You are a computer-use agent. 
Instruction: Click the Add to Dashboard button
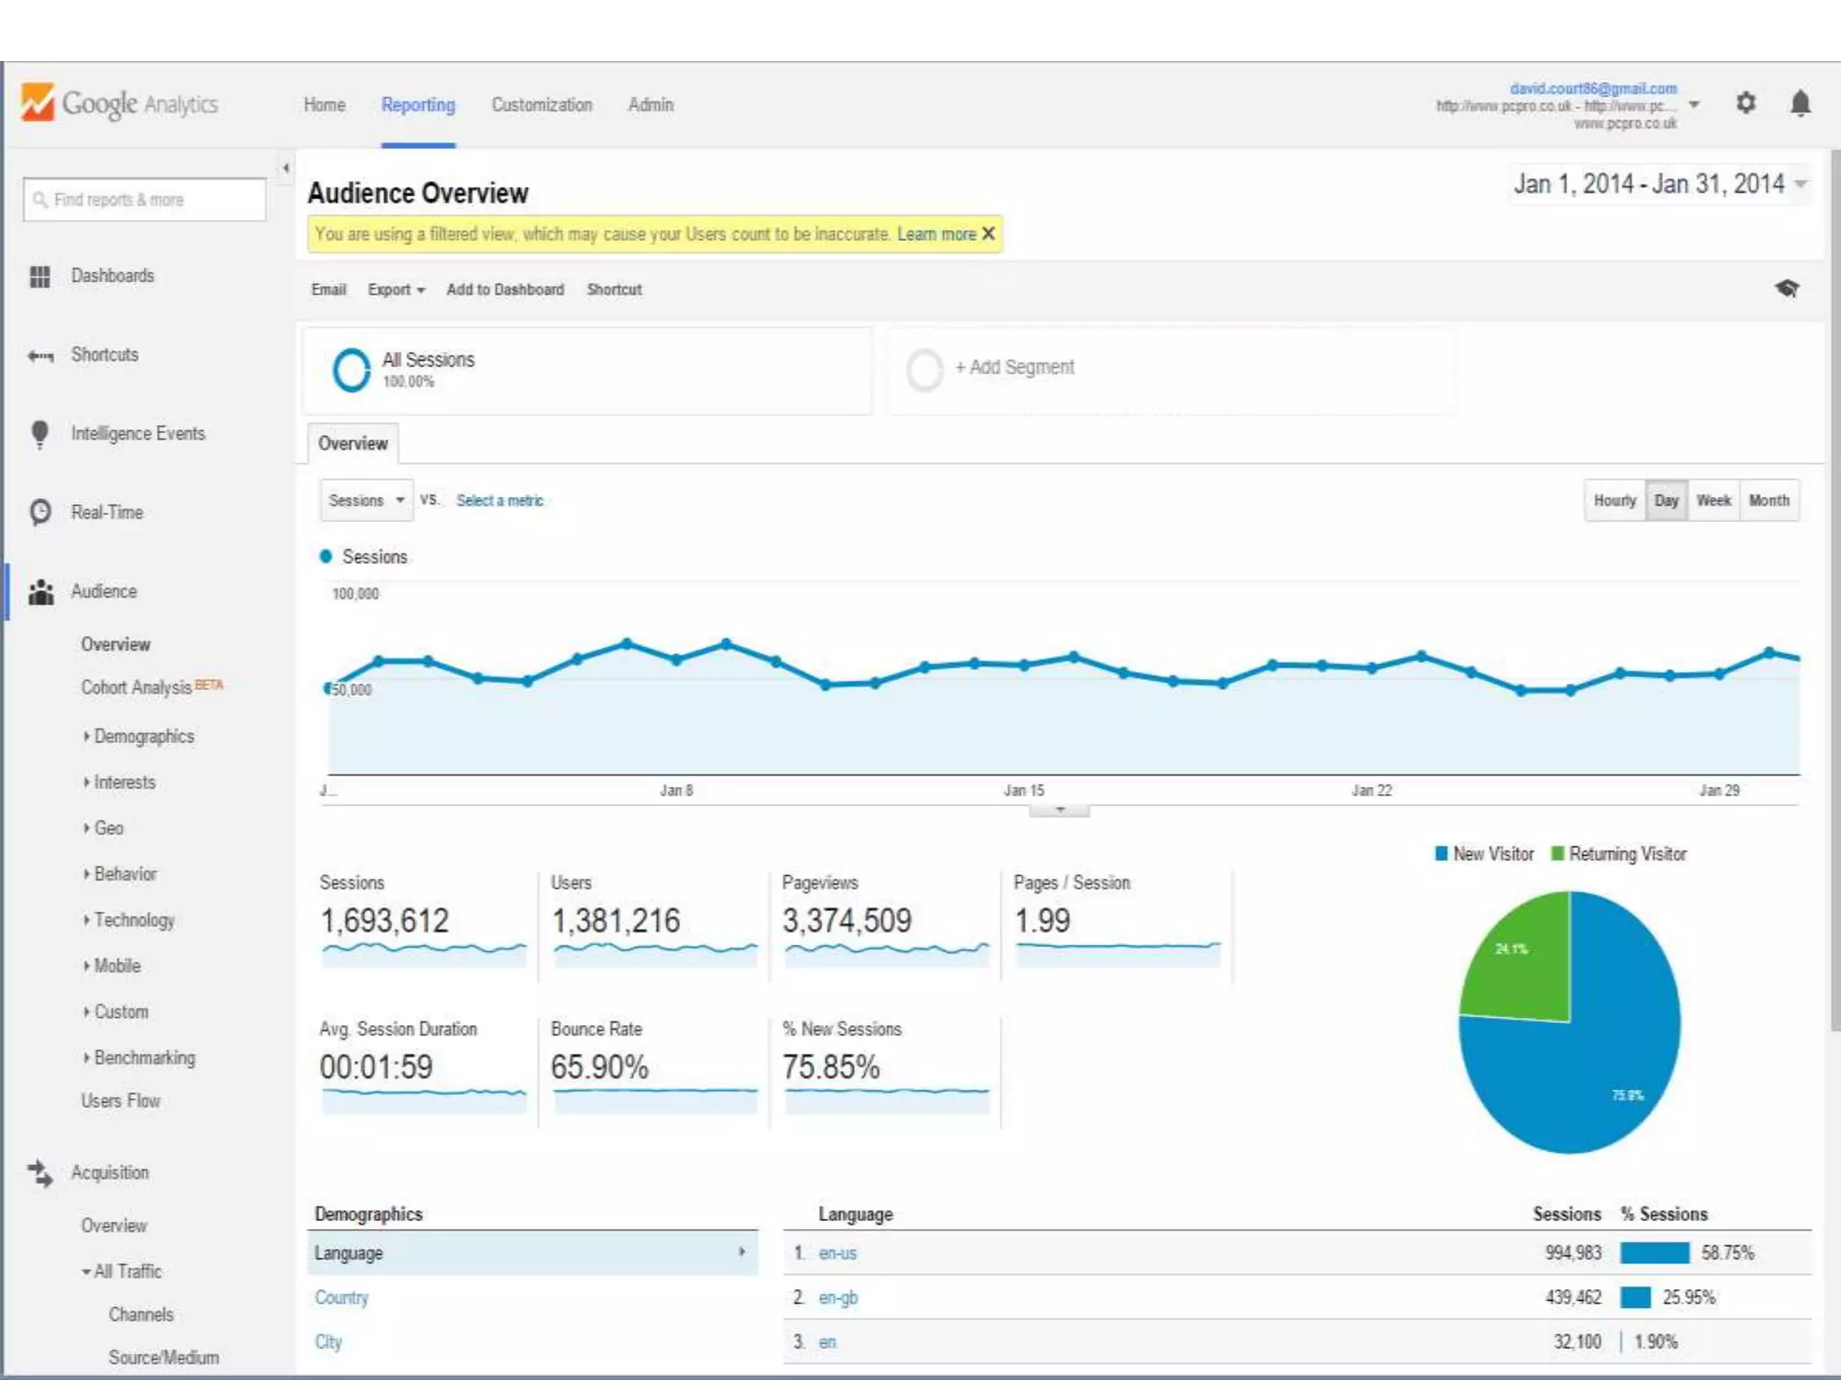point(505,289)
